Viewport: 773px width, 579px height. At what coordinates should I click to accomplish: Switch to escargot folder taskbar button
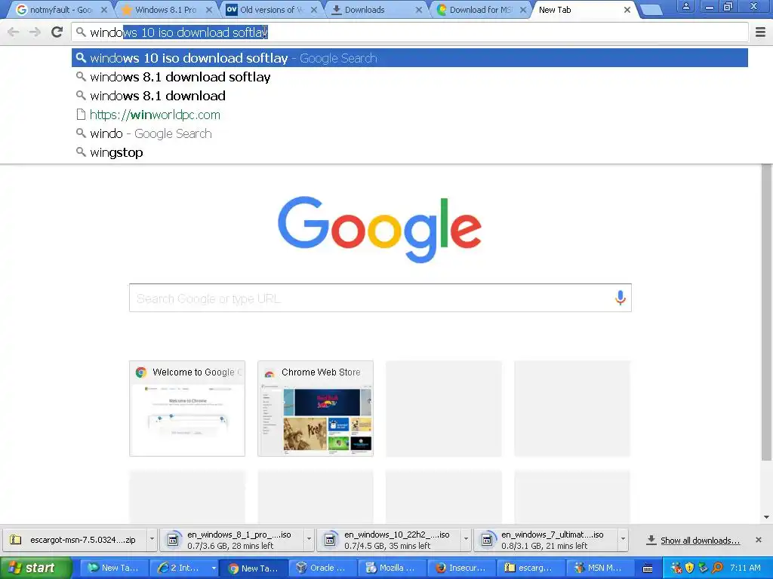(x=532, y=568)
